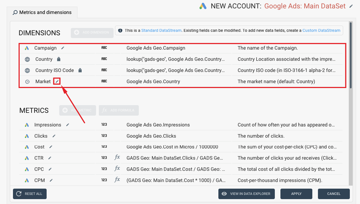The image size is (360, 204).
Task: Click the fx formula icon for CPC
Action: pos(117,169)
